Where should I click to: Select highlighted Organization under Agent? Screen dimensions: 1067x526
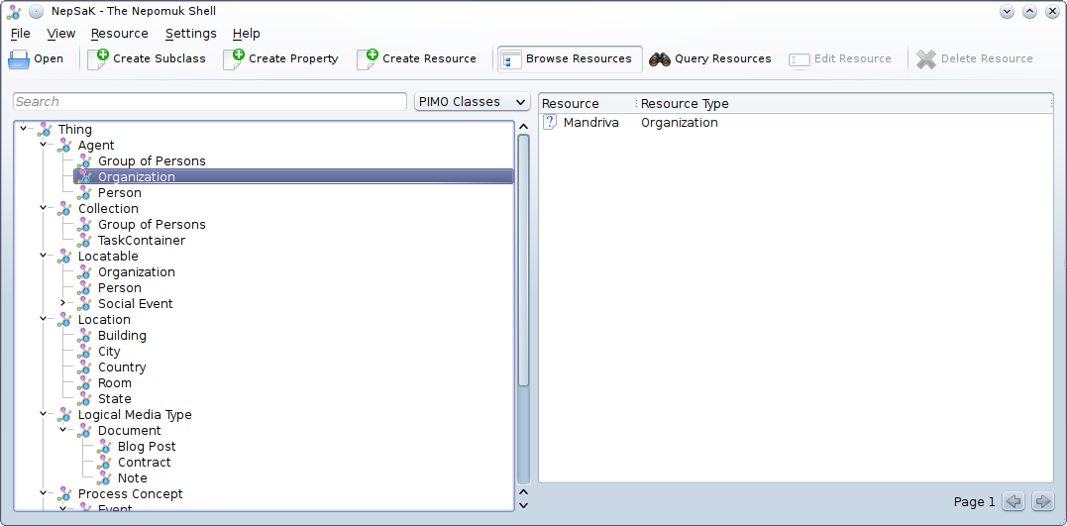293,177
